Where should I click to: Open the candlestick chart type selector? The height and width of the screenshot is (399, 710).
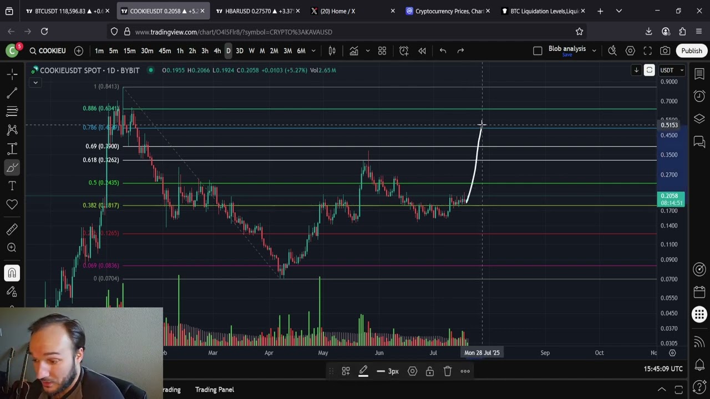click(332, 51)
